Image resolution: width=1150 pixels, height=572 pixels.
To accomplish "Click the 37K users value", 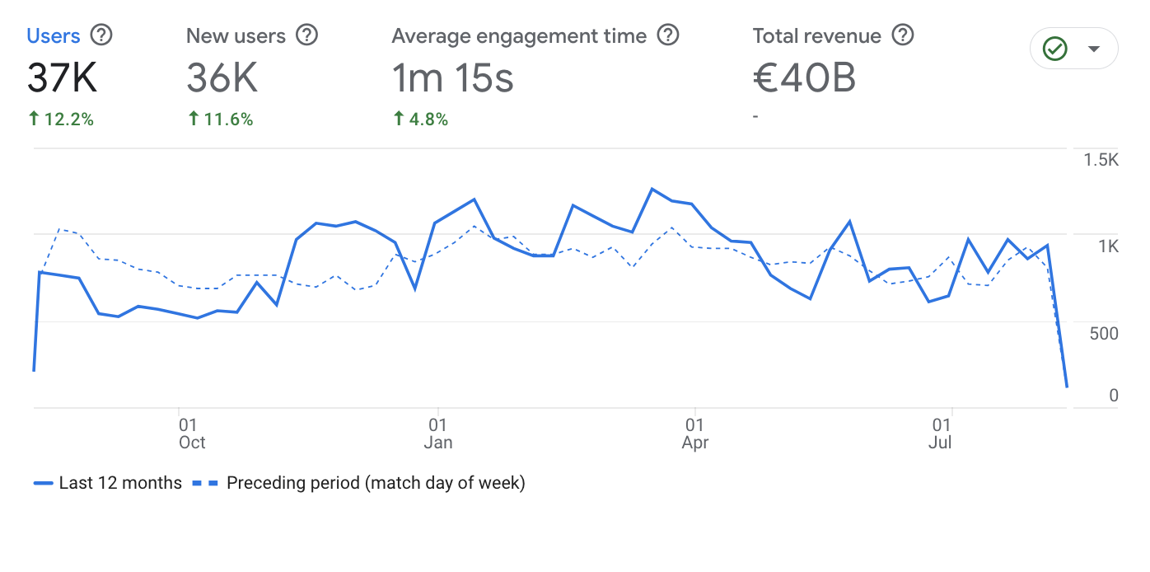I will tap(63, 78).
